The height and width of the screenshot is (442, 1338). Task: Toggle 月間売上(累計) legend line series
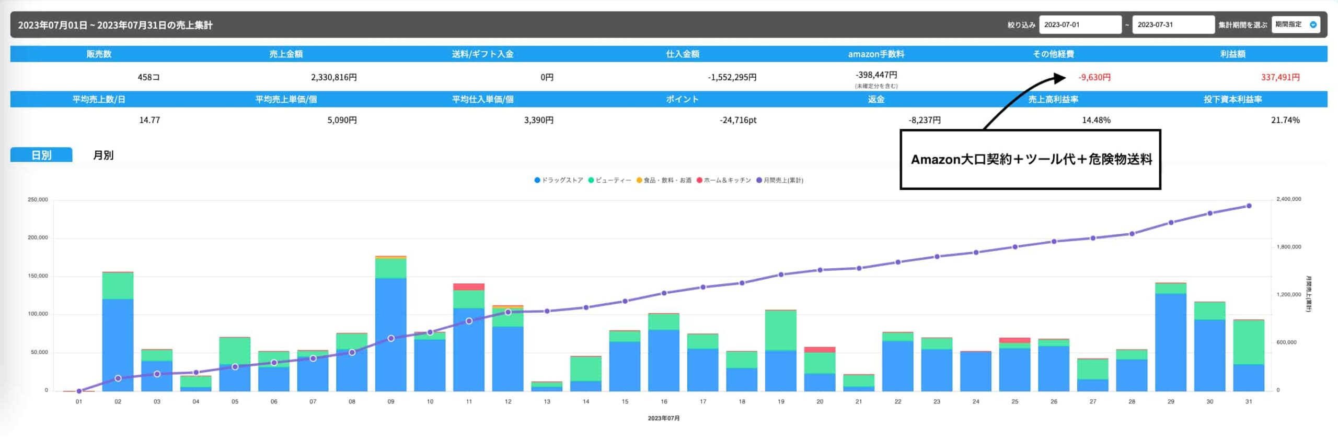click(x=779, y=180)
